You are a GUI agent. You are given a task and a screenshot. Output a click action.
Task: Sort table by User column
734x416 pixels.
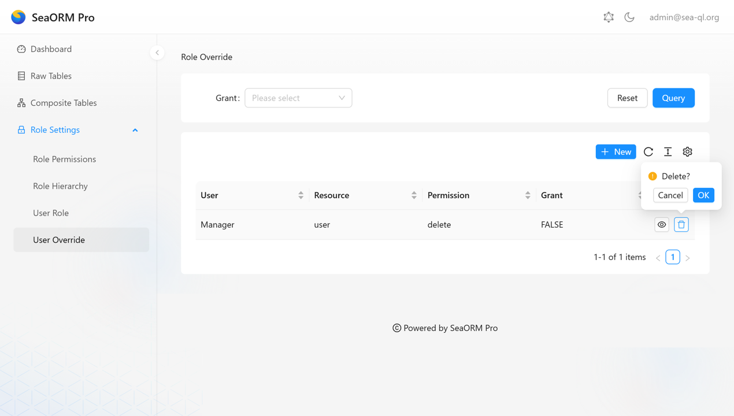tap(301, 195)
